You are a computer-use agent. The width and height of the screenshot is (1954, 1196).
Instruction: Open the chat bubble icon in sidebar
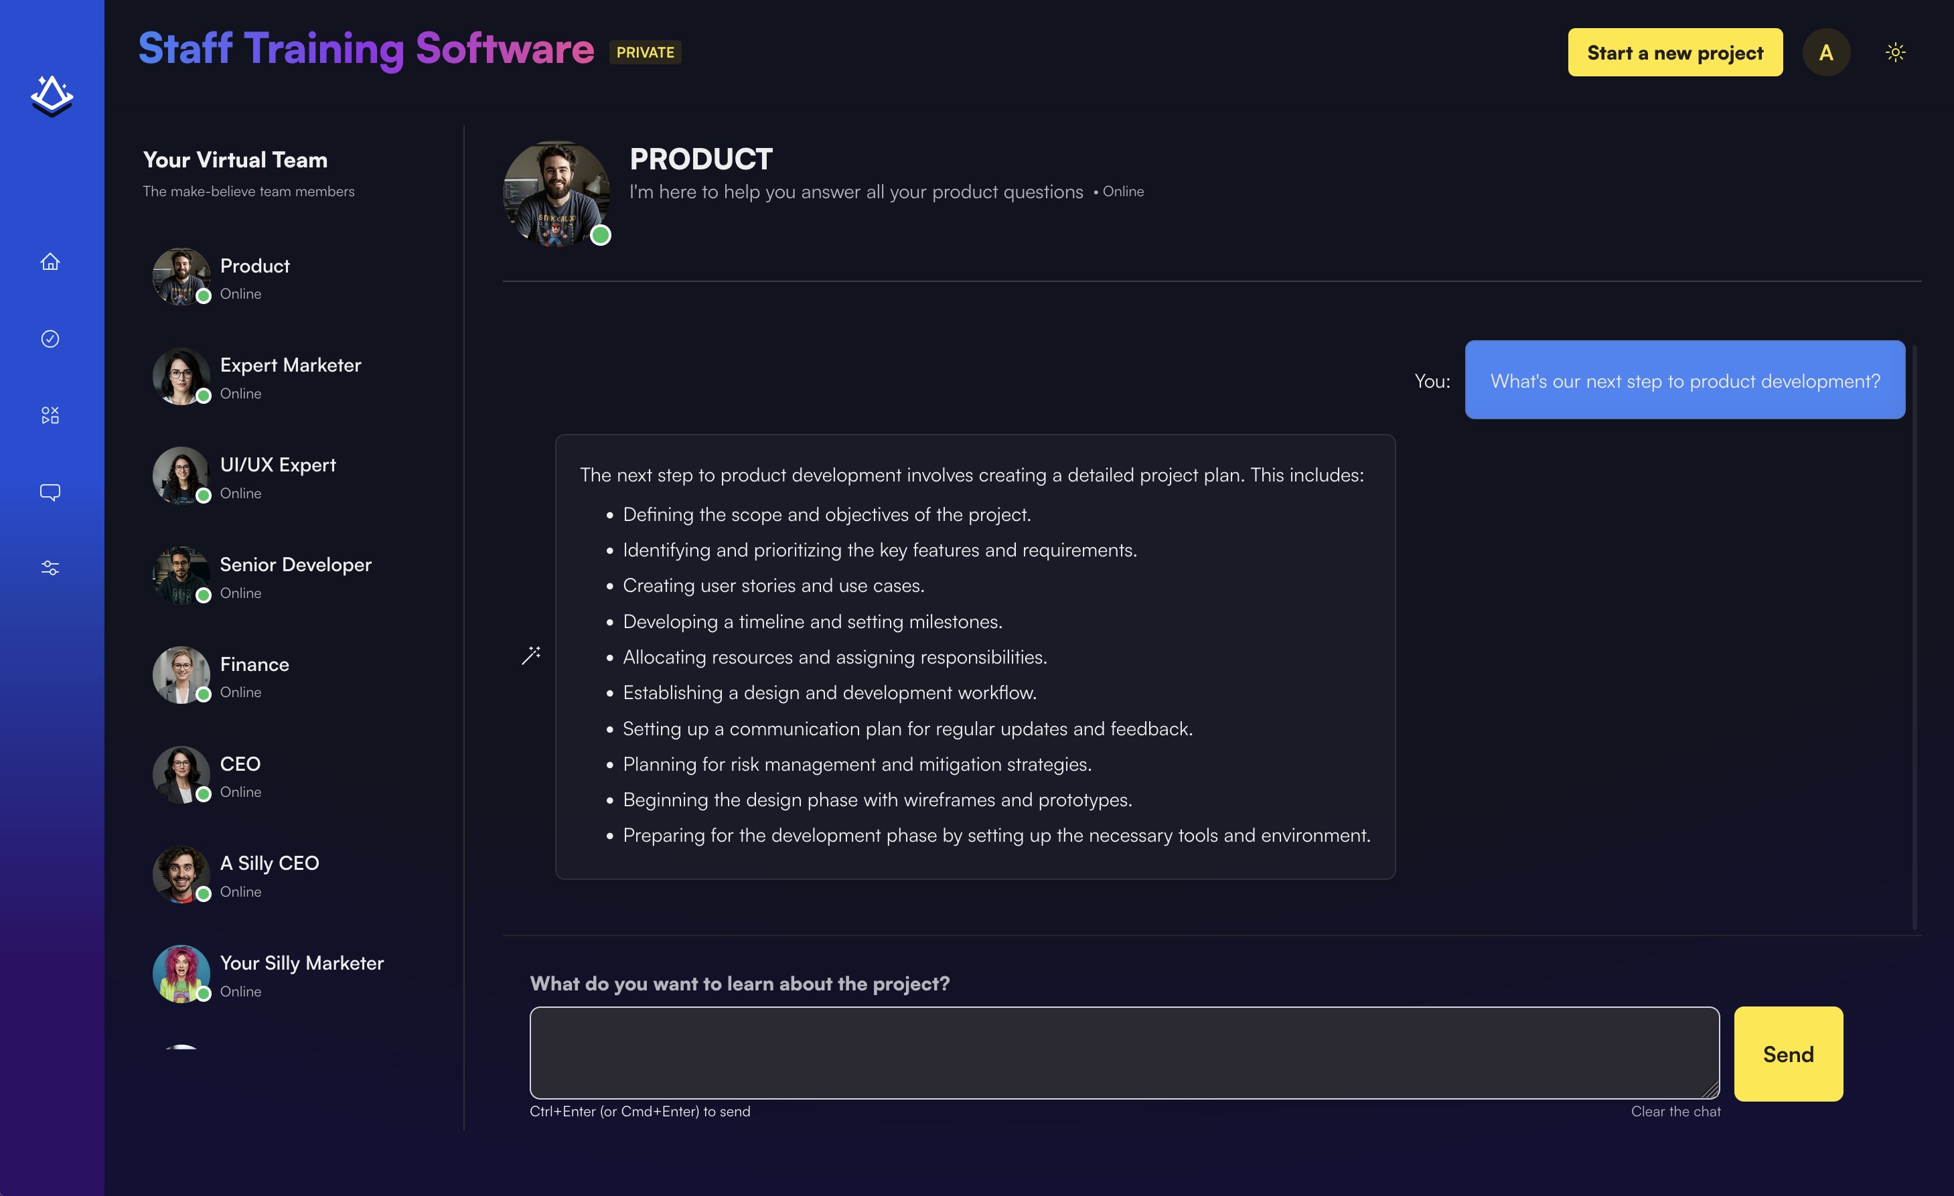(50, 492)
